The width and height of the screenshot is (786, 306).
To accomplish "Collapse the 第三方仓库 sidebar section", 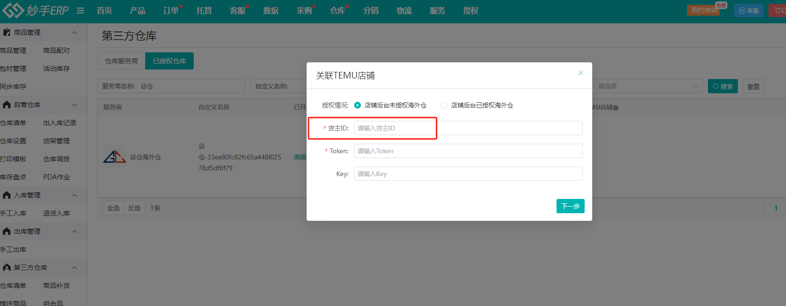I will (x=74, y=267).
